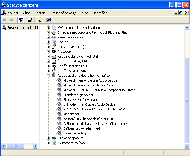The width and height of the screenshot is (190, 156).
Task: Collapse the Řadiče zvuku, videa a herních zařízení node
Action: click(x=48, y=76)
